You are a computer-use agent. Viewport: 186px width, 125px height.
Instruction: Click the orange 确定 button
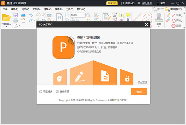click(x=139, y=92)
